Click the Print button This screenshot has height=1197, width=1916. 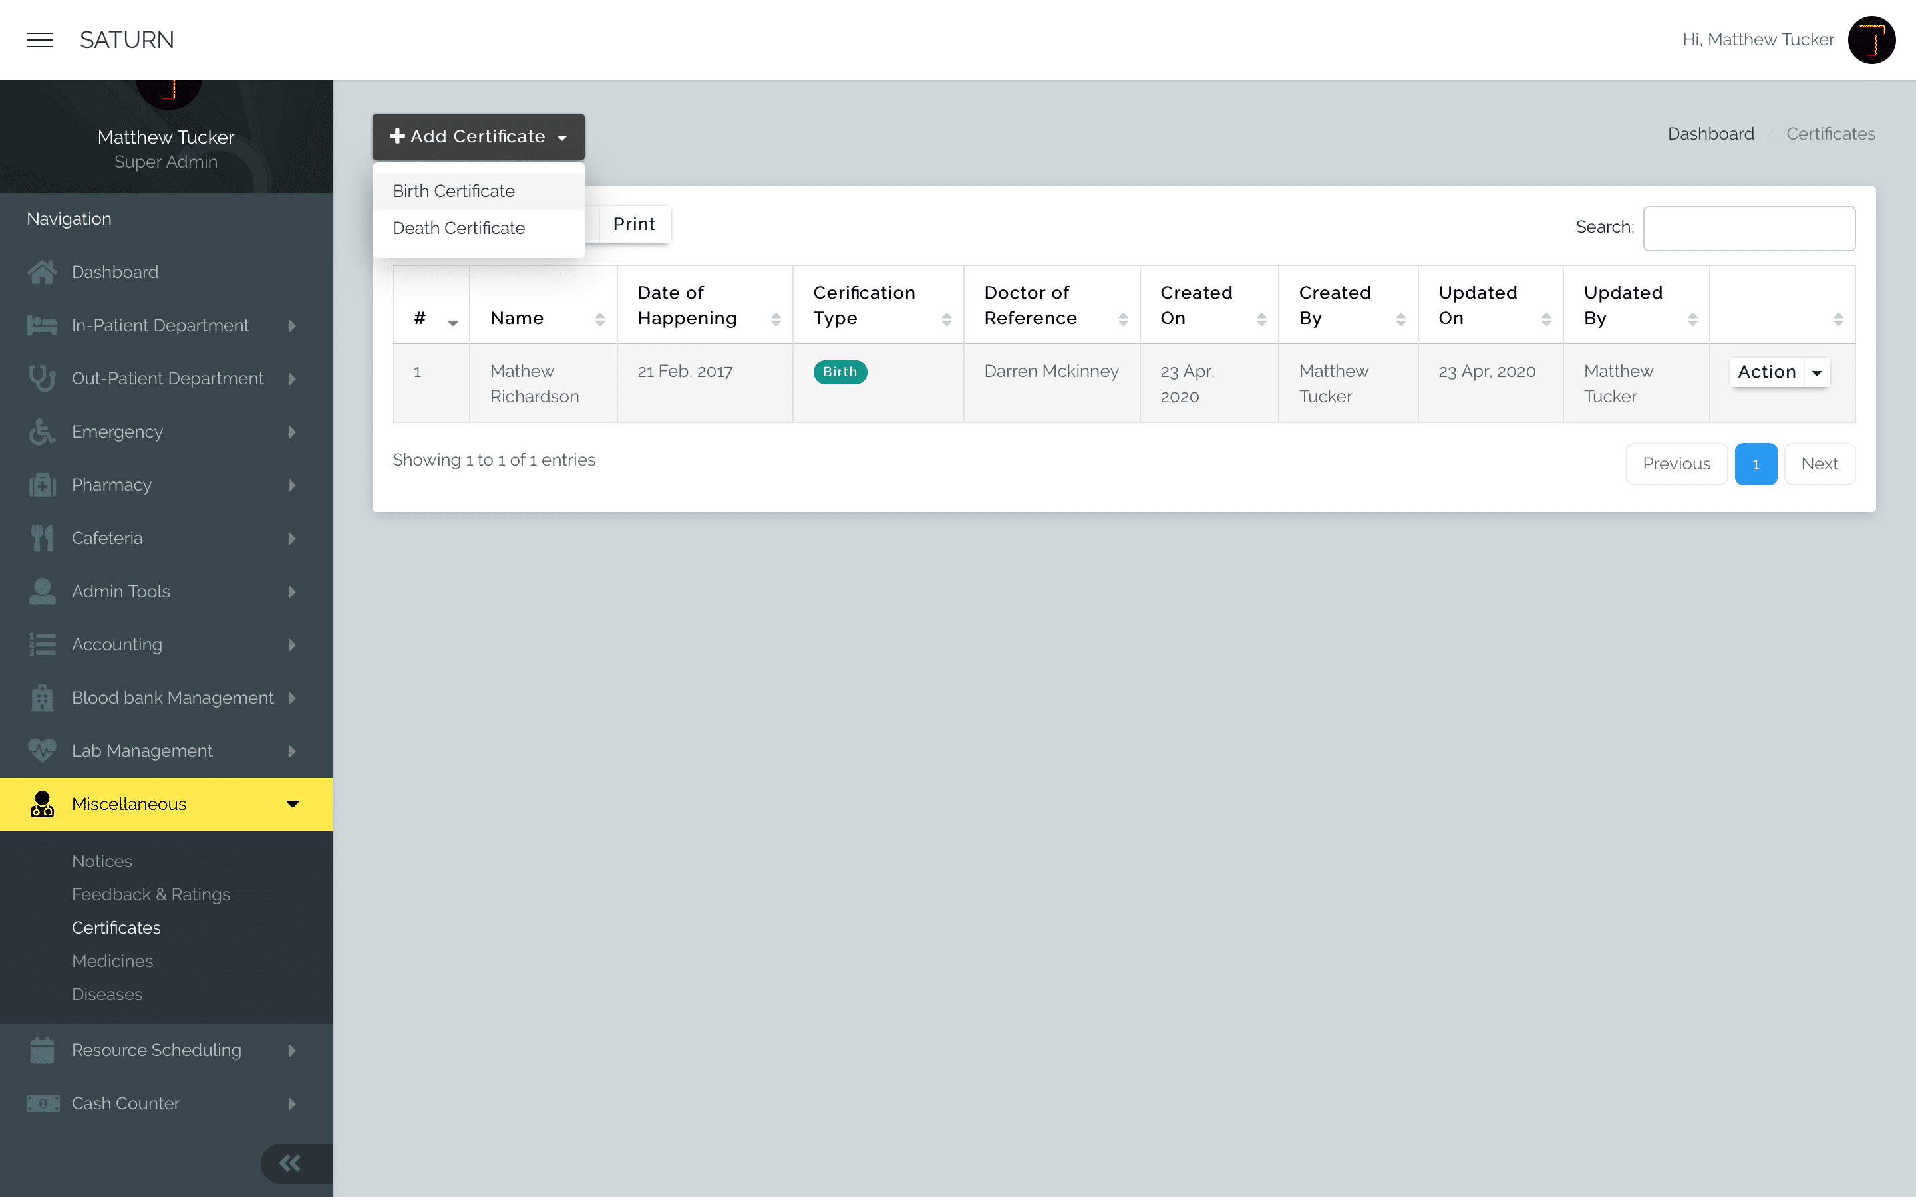(x=634, y=224)
